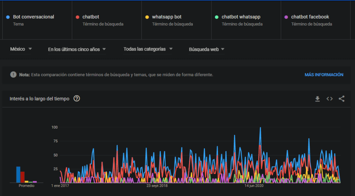Click the note exclamation warning icon
Image resolution: width=355 pixels, height=196 pixels.
(14, 74)
